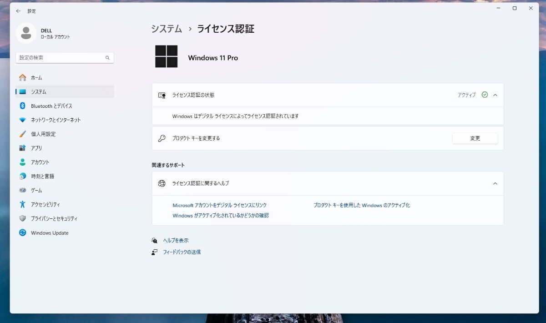Screen dimensions: 546x323
Task: Open 時刻と言語 settings
Action: tap(43, 176)
